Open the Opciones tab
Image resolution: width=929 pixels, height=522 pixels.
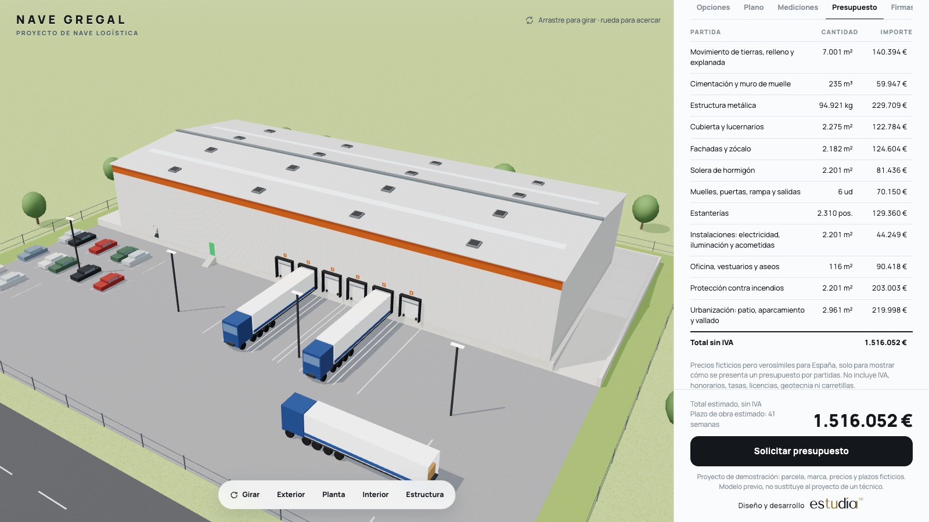pos(713,8)
